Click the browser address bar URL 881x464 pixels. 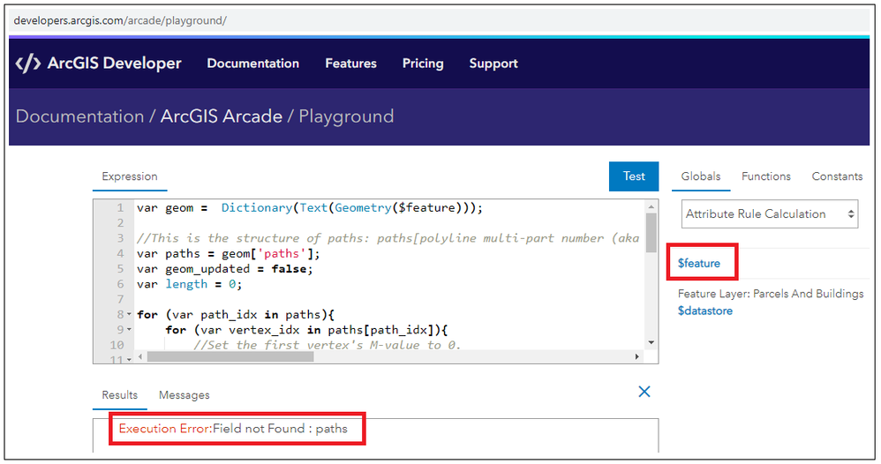pos(120,21)
